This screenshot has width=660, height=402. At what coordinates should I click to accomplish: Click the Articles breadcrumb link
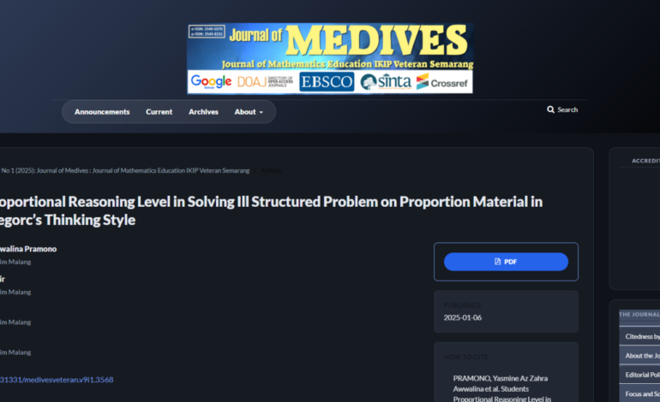(271, 170)
